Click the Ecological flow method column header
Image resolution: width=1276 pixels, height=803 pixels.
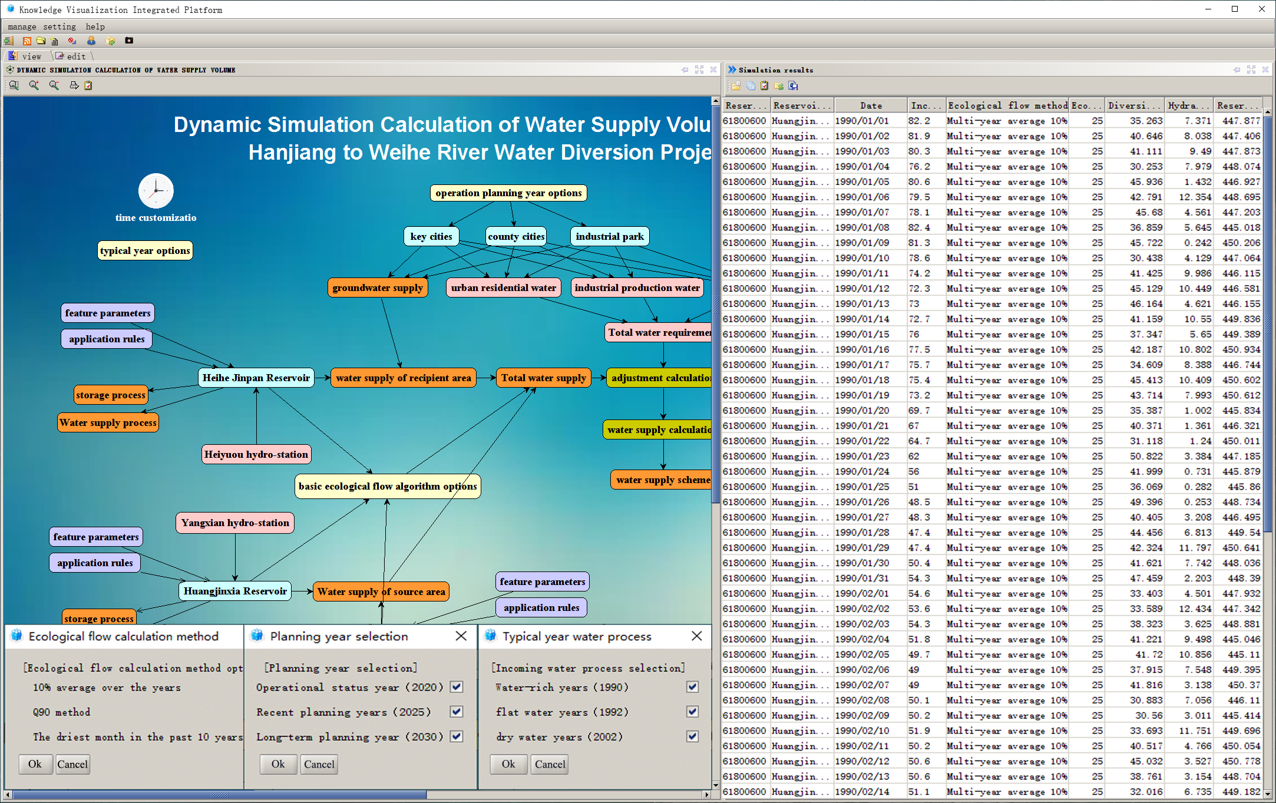[x=1007, y=105]
